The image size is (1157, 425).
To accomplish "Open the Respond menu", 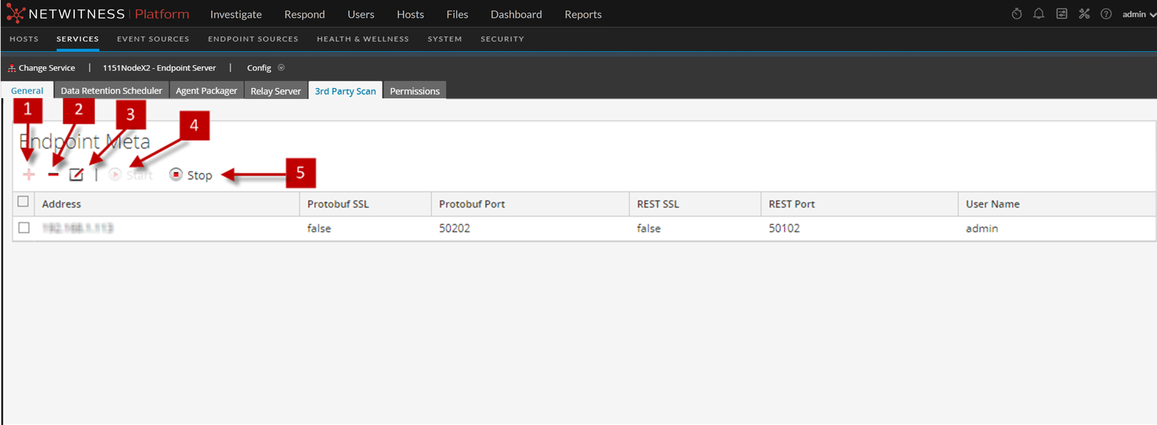I will coord(305,14).
